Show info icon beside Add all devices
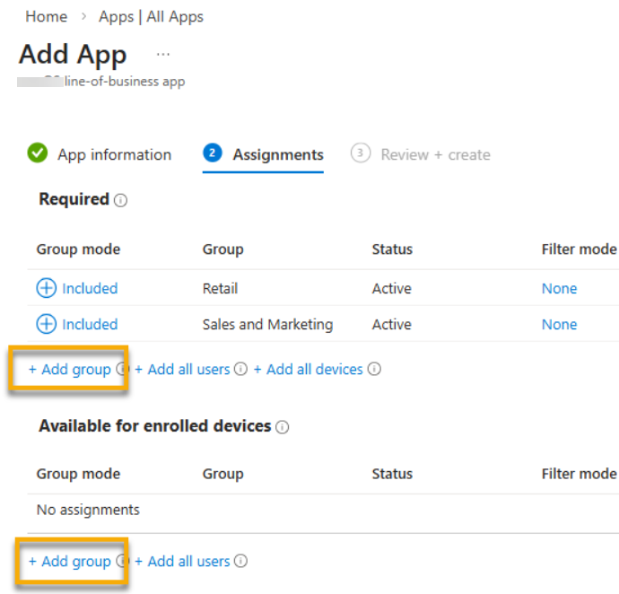This screenshot has width=619, height=594. (x=374, y=369)
